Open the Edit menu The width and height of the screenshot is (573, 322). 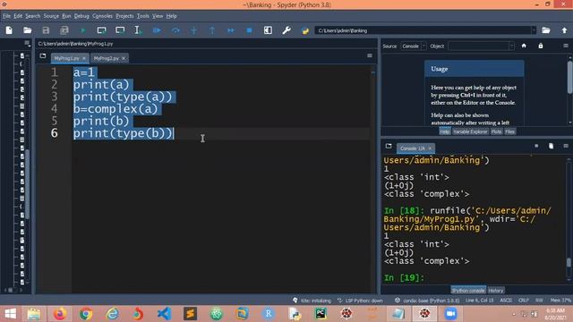click(18, 16)
